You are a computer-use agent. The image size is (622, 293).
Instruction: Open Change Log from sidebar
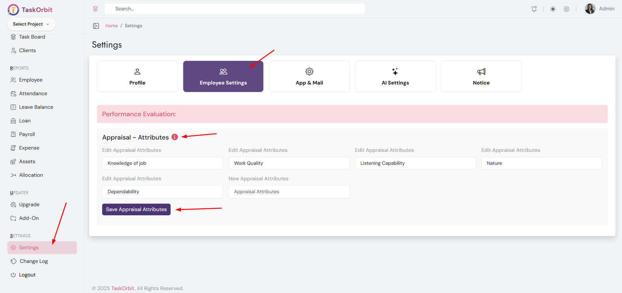(33, 261)
